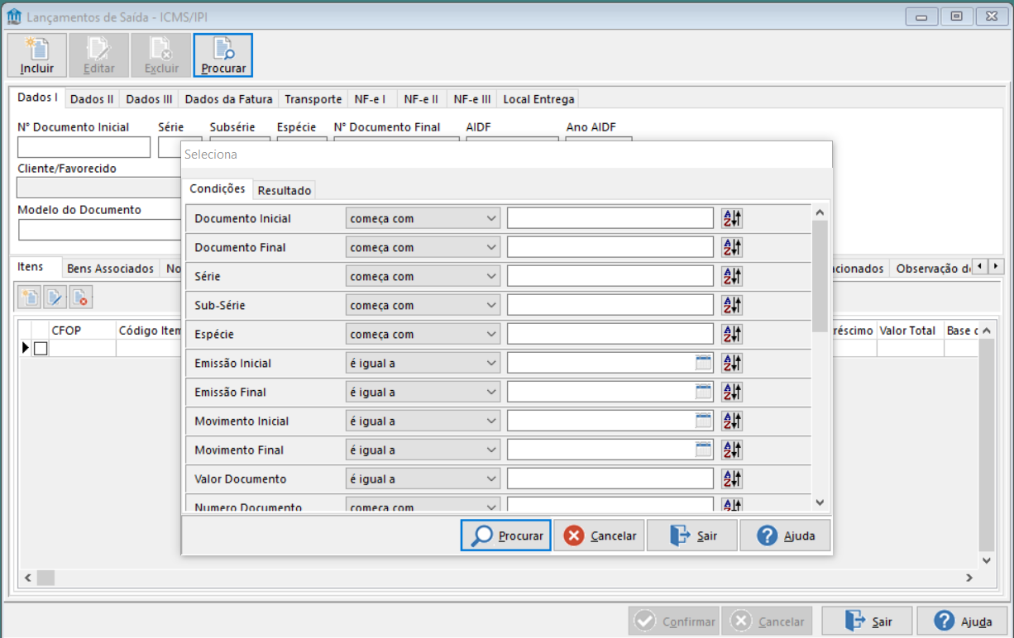Open calendar picker for Emissão Final
Viewport: 1014px width, 638px height.
tap(704, 392)
